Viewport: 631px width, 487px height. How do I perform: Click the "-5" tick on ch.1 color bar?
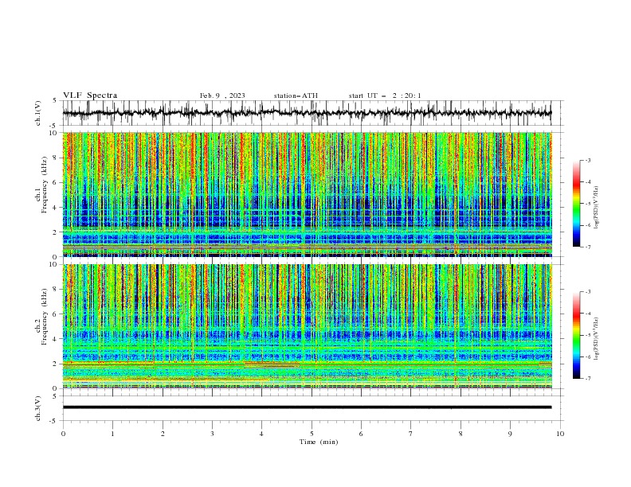(x=588, y=204)
